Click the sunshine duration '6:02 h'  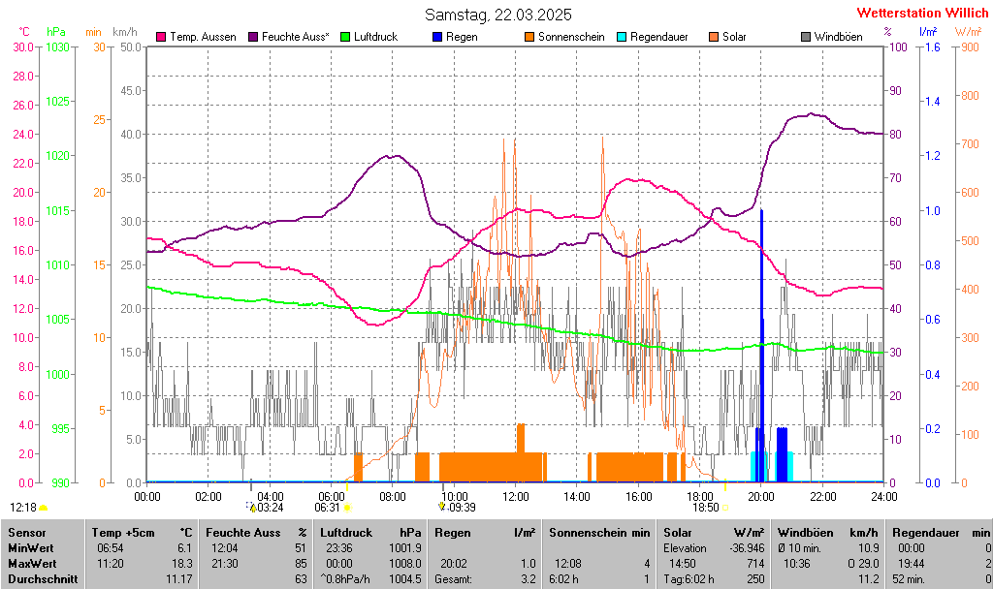pos(563,578)
